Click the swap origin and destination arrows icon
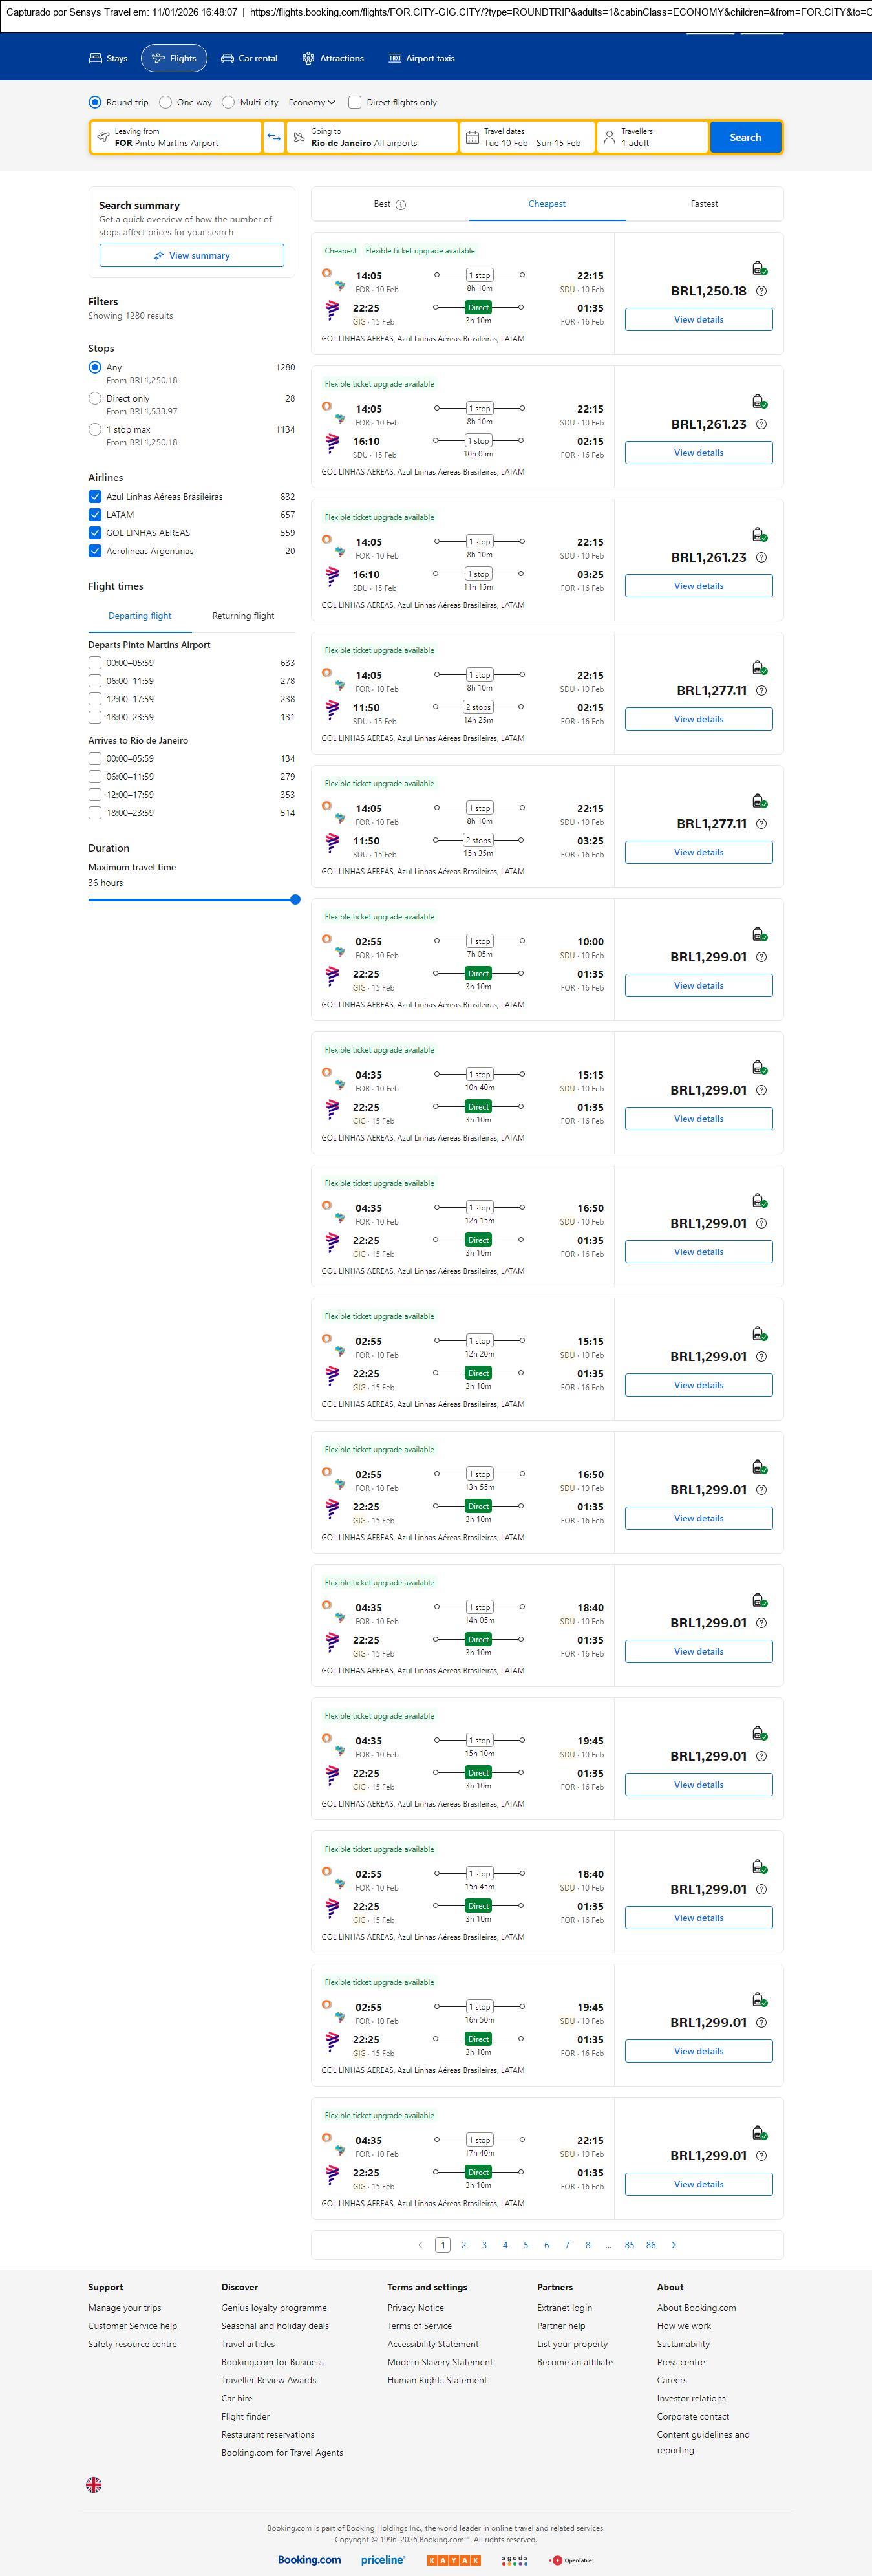 (x=274, y=137)
